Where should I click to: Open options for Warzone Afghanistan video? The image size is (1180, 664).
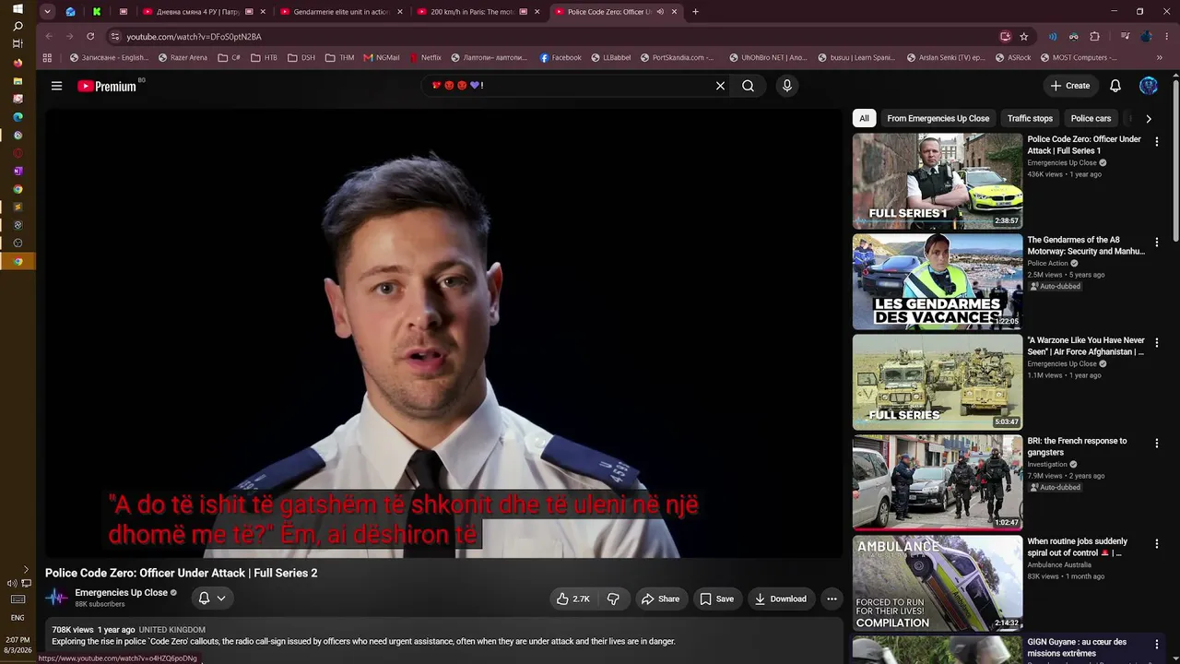(x=1157, y=342)
